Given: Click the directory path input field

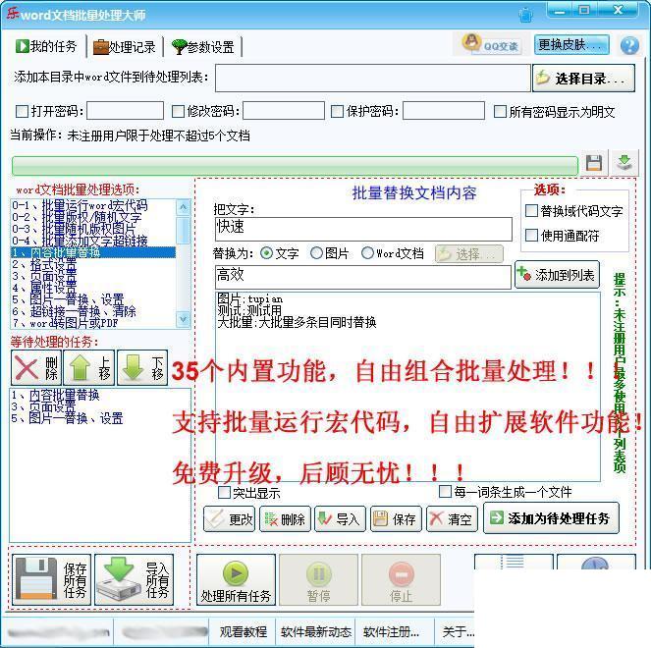Looking at the screenshot, I should [373, 78].
